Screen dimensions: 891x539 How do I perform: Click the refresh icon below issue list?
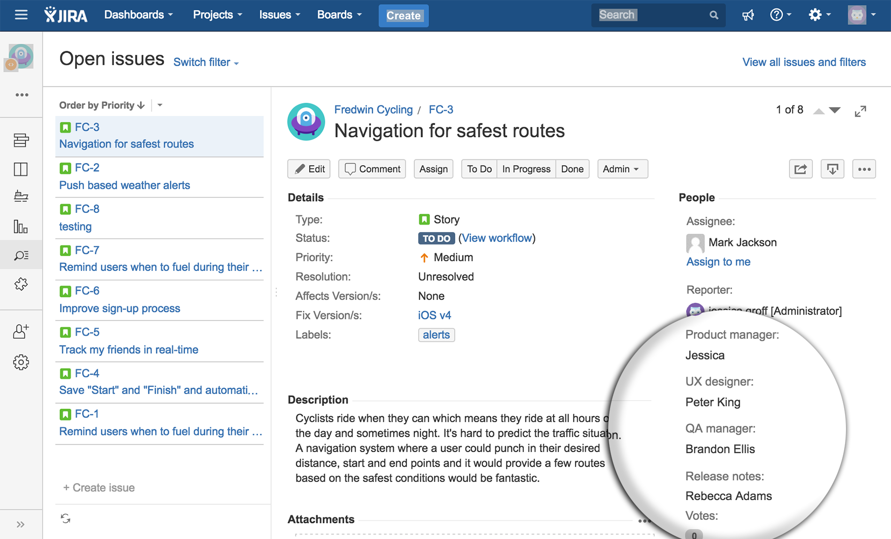pos(66,518)
